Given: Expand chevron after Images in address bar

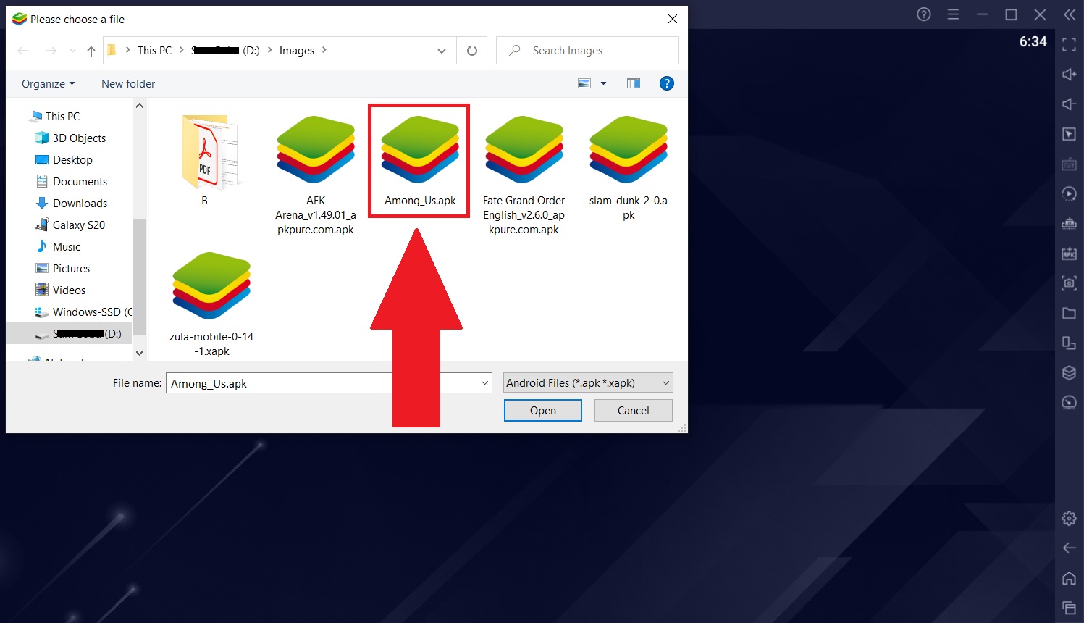Looking at the screenshot, I should [x=324, y=50].
